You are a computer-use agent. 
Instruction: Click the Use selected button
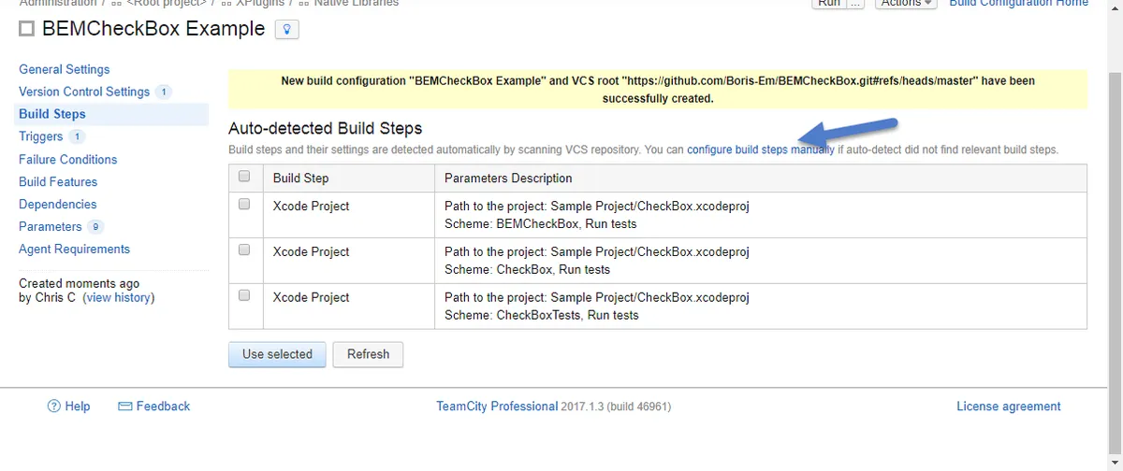[277, 354]
